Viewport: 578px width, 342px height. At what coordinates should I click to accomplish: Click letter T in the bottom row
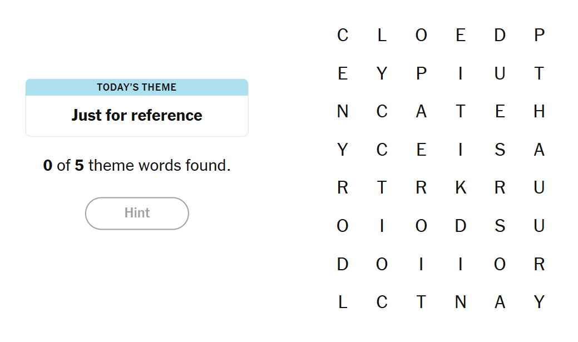click(x=421, y=302)
